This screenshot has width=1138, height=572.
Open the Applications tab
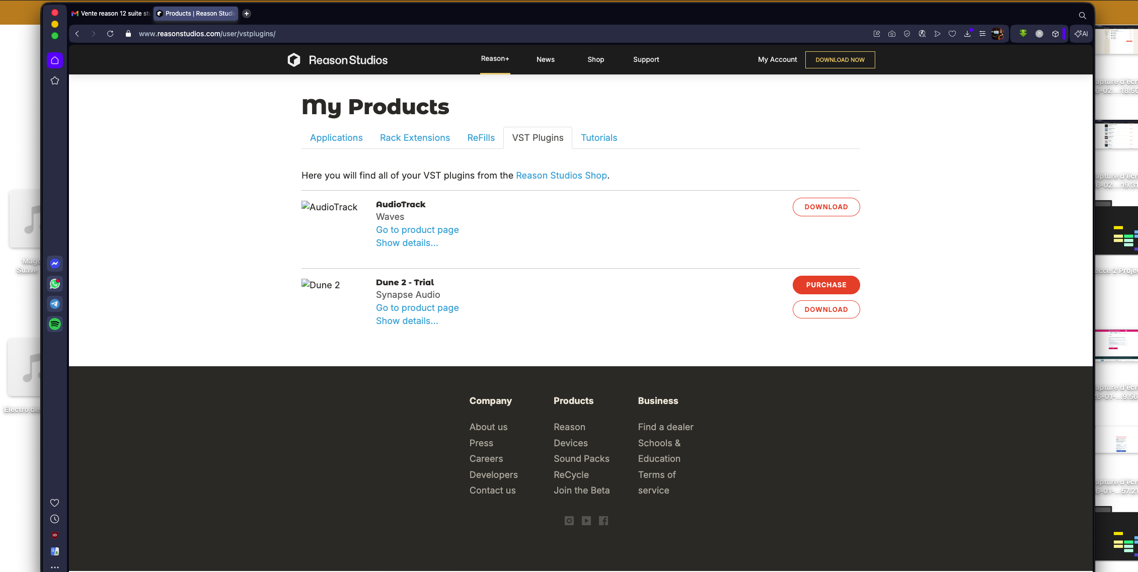pos(336,138)
